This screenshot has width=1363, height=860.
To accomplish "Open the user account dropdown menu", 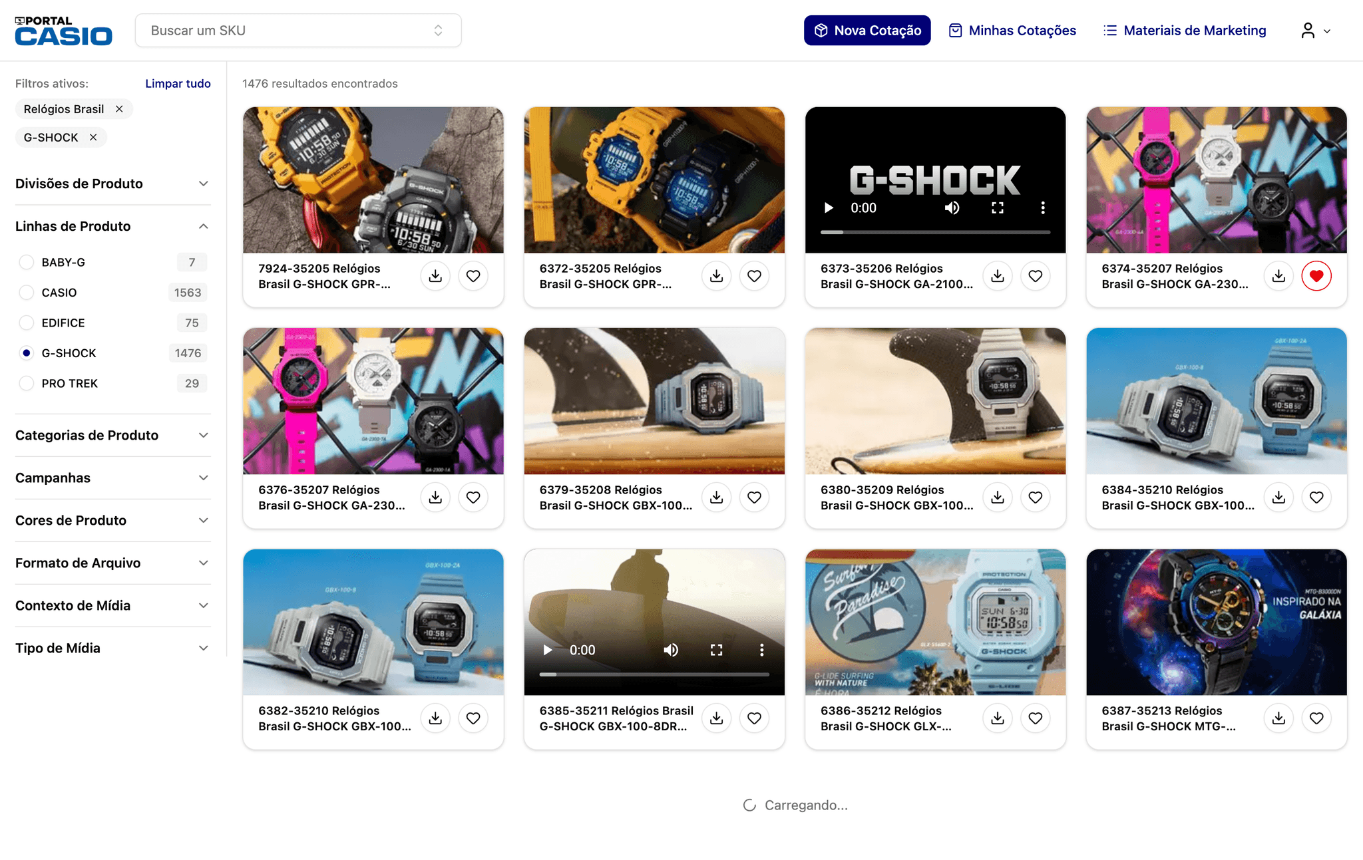I will [1315, 31].
